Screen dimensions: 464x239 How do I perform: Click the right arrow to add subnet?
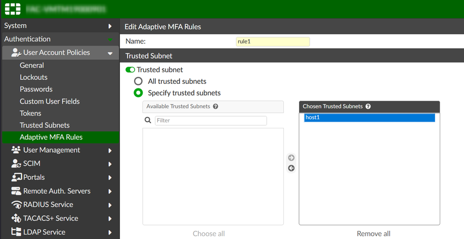tap(291, 158)
